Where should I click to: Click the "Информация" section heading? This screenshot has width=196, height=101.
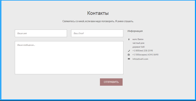[135, 31]
